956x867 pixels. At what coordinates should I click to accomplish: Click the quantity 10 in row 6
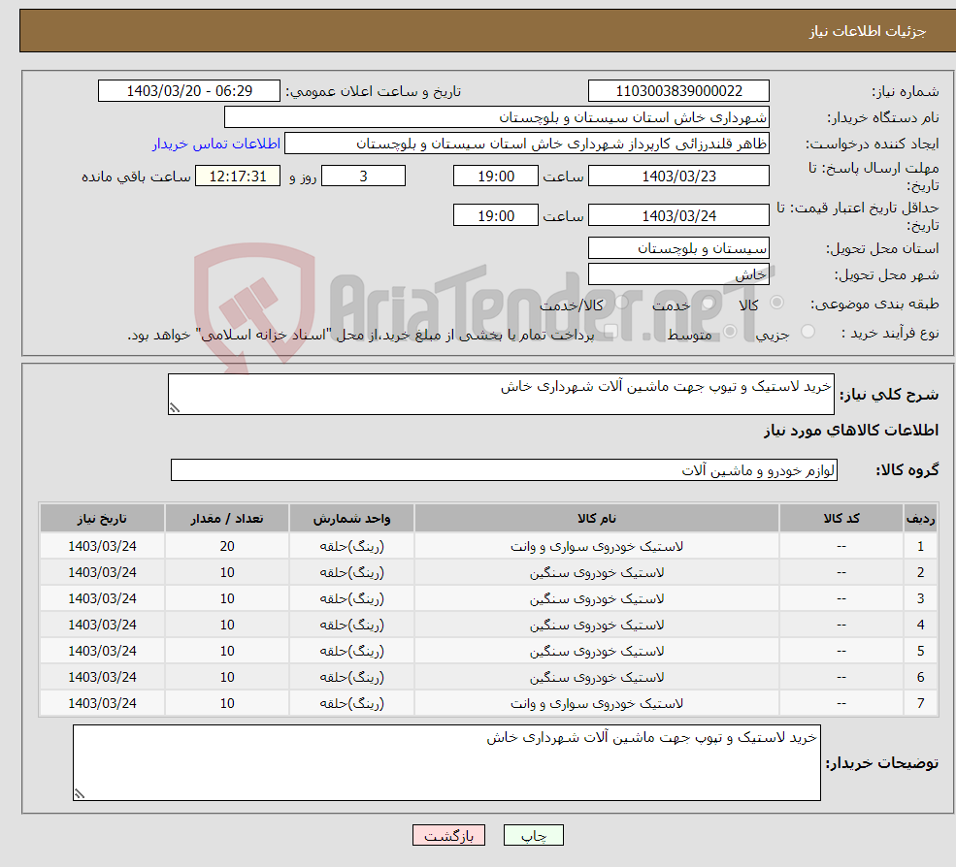coord(227,678)
